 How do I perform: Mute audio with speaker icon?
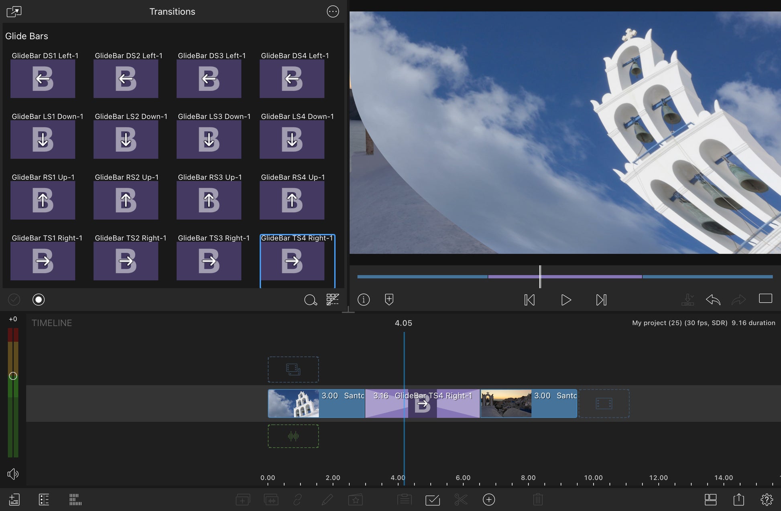13,474
